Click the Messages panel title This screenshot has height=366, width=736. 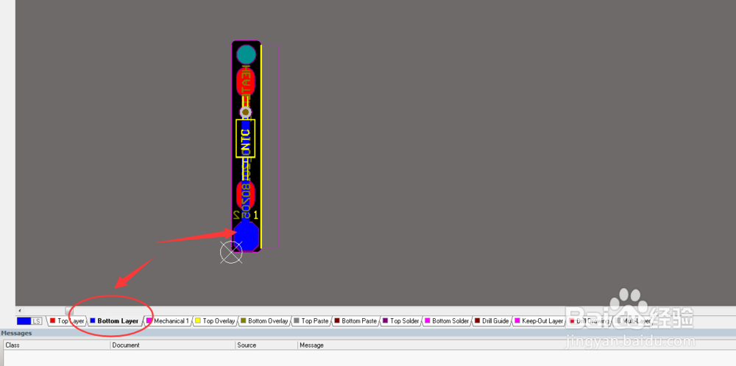[16, 333]
